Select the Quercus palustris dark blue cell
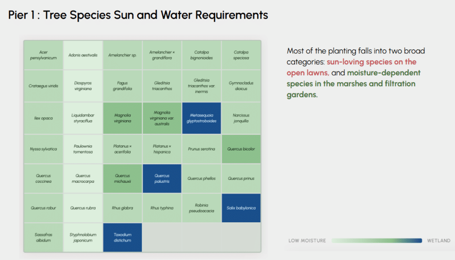Screen dimensions: 455x260 tap(162, 179)
